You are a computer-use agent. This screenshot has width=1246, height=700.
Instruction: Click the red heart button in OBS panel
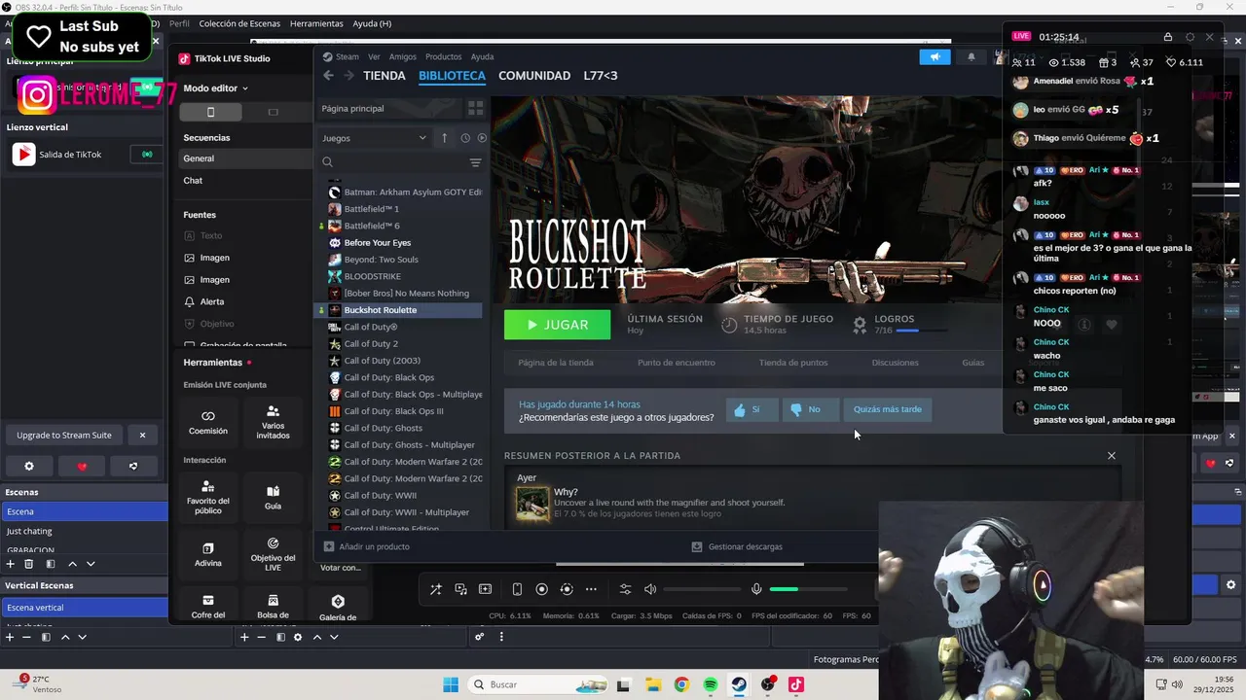(82, 466)
